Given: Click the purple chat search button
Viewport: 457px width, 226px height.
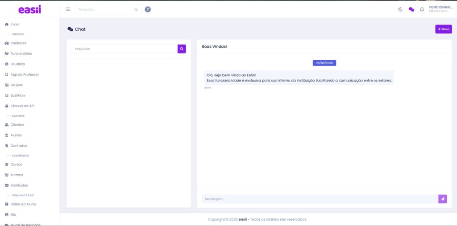Looking at the screenshot, I should pyautogui.click(x=182, y=49).
